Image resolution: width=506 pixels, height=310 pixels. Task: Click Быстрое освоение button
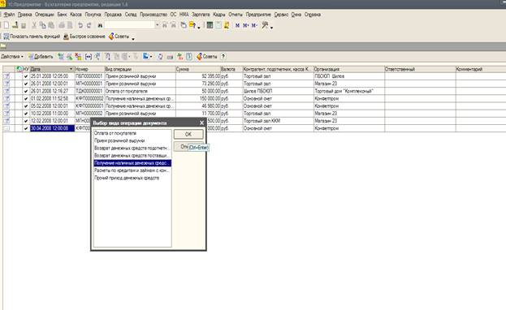coord(84,37)
